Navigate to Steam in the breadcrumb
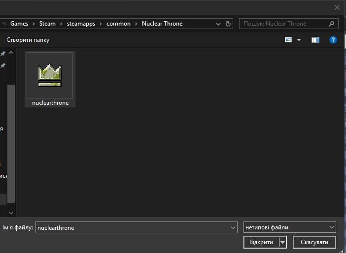The height and width of the screenshot is (253, 346). pos(47,24)
